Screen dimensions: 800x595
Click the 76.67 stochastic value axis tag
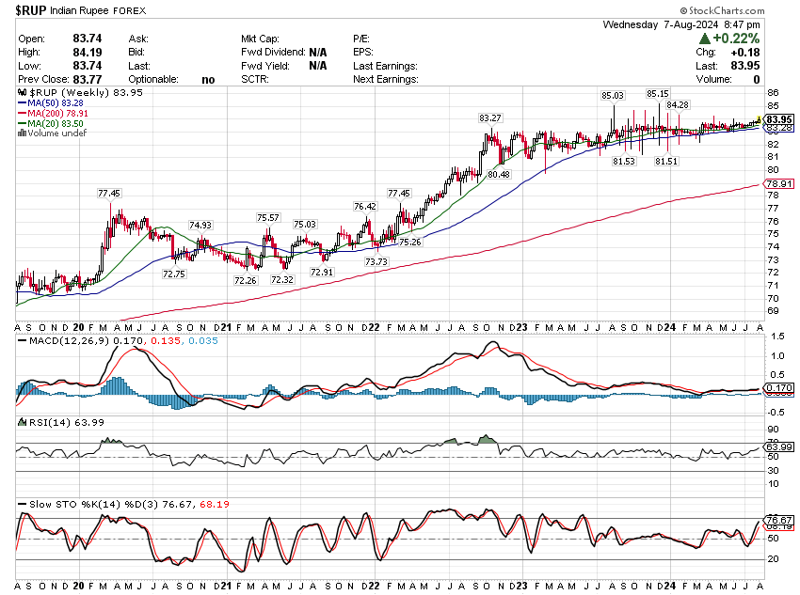click(x=776, y=520)
